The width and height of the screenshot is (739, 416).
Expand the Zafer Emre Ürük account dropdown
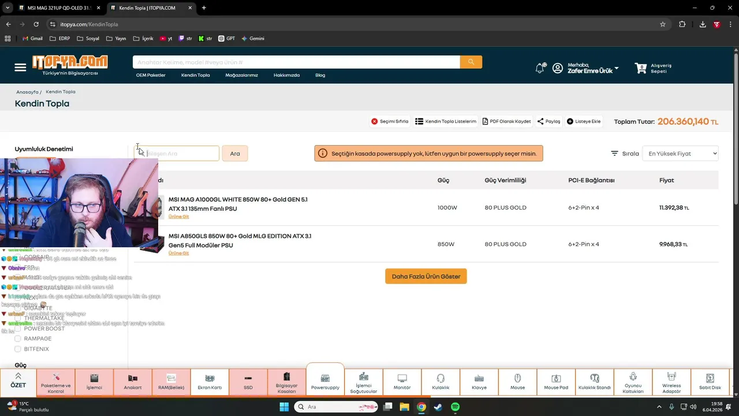pyautogui.click(x=617, y=68)
